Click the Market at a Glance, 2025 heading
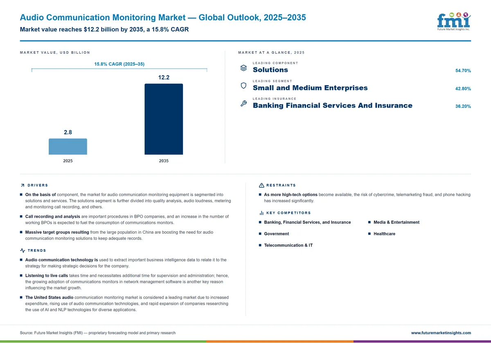Image resolution: width=491 pixels, height=343 pixels. tap(271, 52)
